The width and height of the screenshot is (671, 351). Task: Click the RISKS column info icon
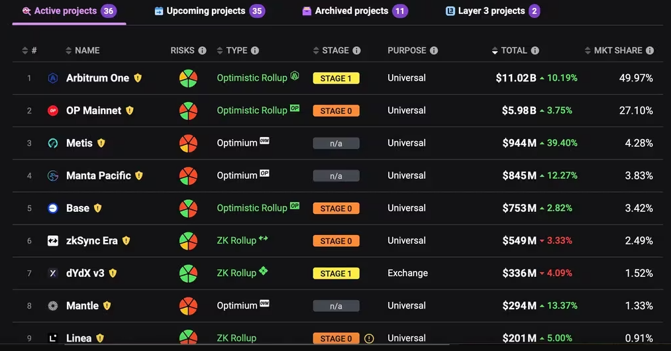203,50
